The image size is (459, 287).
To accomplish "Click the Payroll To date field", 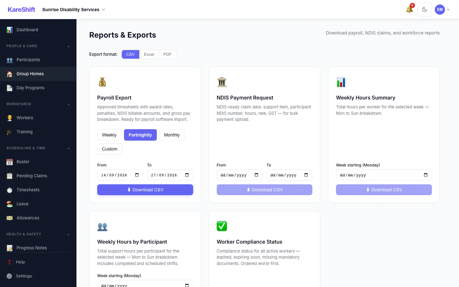I will (x=170, y=175).
